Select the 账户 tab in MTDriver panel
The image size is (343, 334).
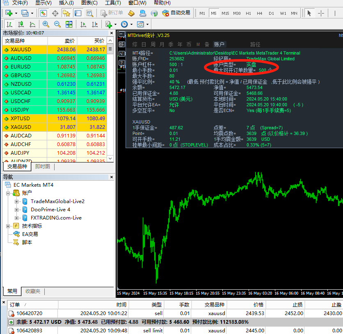click(x=219, y=44)
